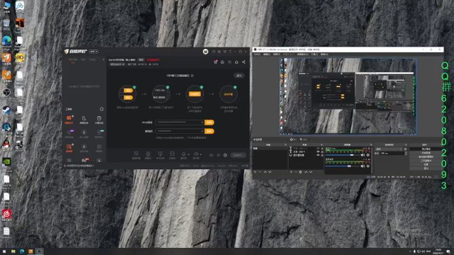Toggle lock on display capture source in OBS
Screen dimensions: 454x255
click(x=322, y=155)
